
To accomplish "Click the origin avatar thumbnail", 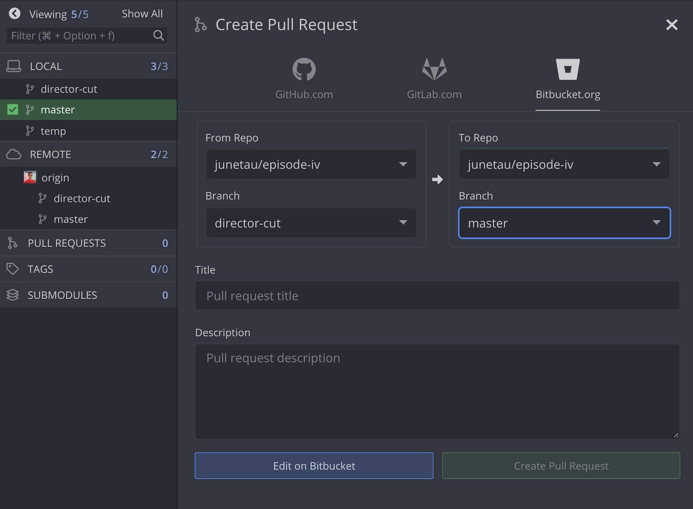I will tap(29, 177).
